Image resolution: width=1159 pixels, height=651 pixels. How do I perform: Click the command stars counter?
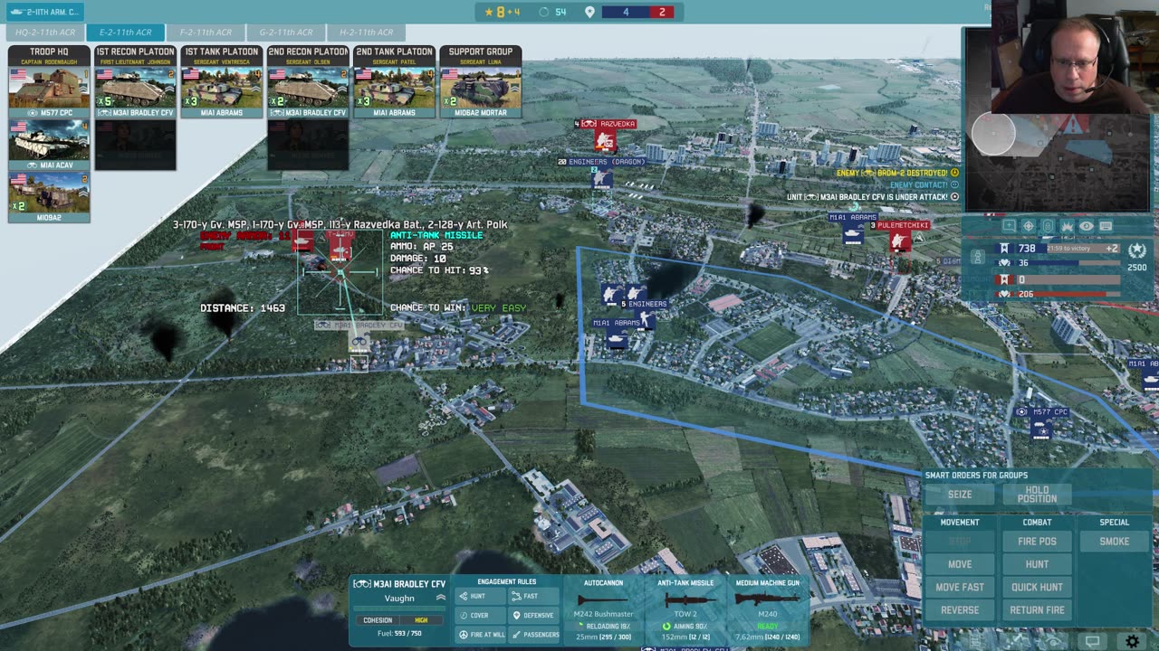coord(502,12)
